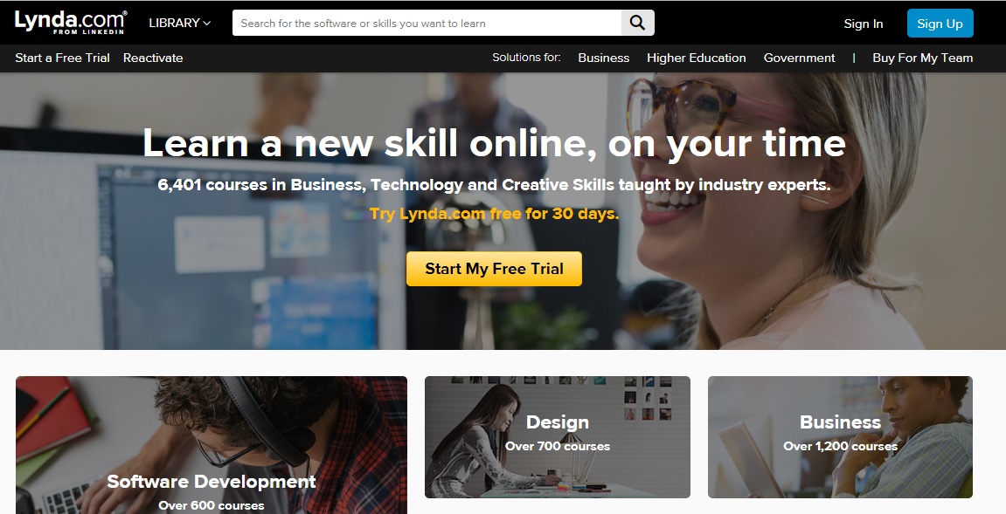
Task: Click the hero headline Learn a new skill
Action: coord(494,142)
